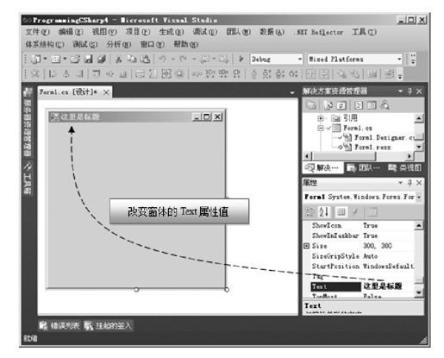Open the 挂起的签入 pending check-ins tab
This screenshot has width=444, height=358.
click(x=109, y=326)
